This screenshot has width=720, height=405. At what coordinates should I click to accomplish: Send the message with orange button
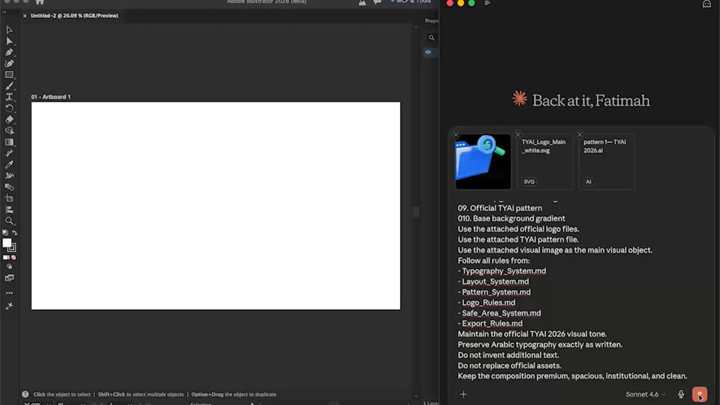(x=699, y=394)
